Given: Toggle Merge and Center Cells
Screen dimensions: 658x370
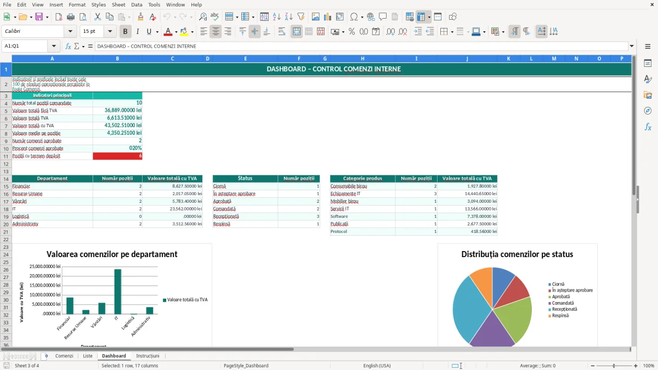Looking at the screenshot, I should point(297,32).
